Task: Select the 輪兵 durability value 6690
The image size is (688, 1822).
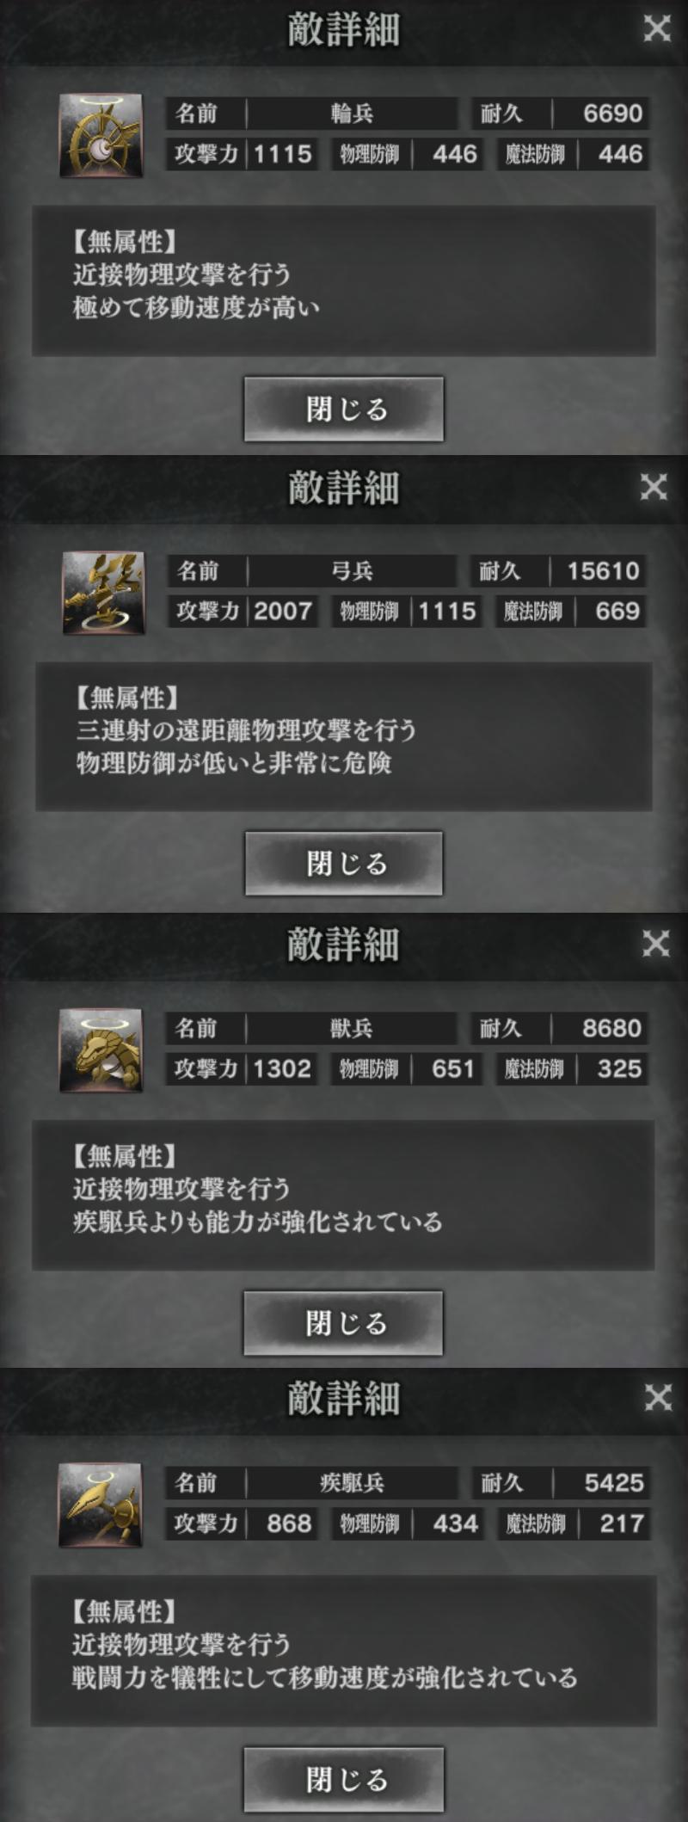Action: (x=613, y=113)
